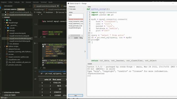
Task: Expand the Python Scripts folder
Action: pyautogui.click(x=5, y=46)
